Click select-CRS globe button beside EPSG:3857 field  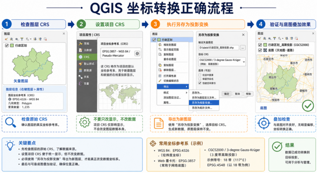click(137, 53)
